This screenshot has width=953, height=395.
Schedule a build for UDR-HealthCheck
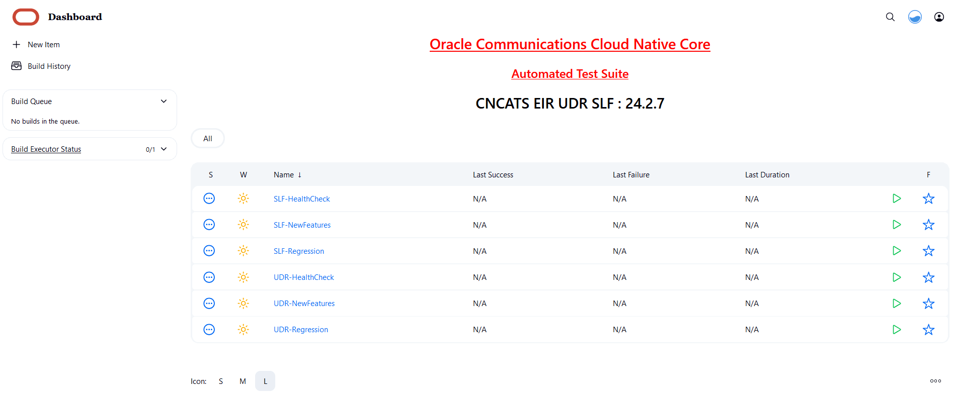click(x=897, y=277)
